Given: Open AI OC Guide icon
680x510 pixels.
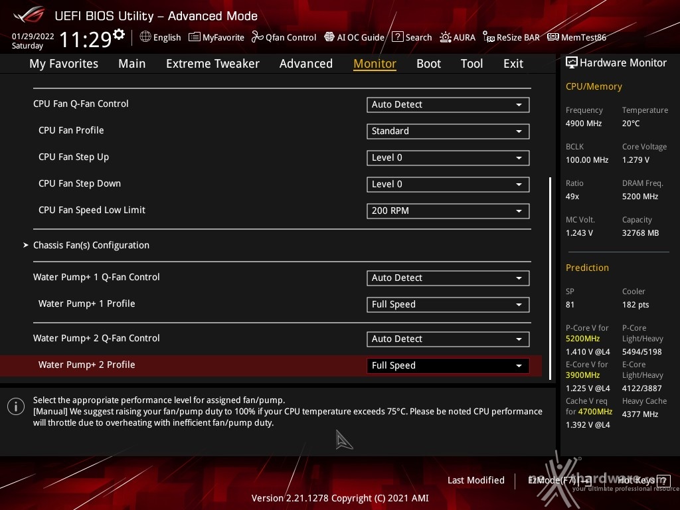Looking at the screenshot, I should (x=329, y=37).
